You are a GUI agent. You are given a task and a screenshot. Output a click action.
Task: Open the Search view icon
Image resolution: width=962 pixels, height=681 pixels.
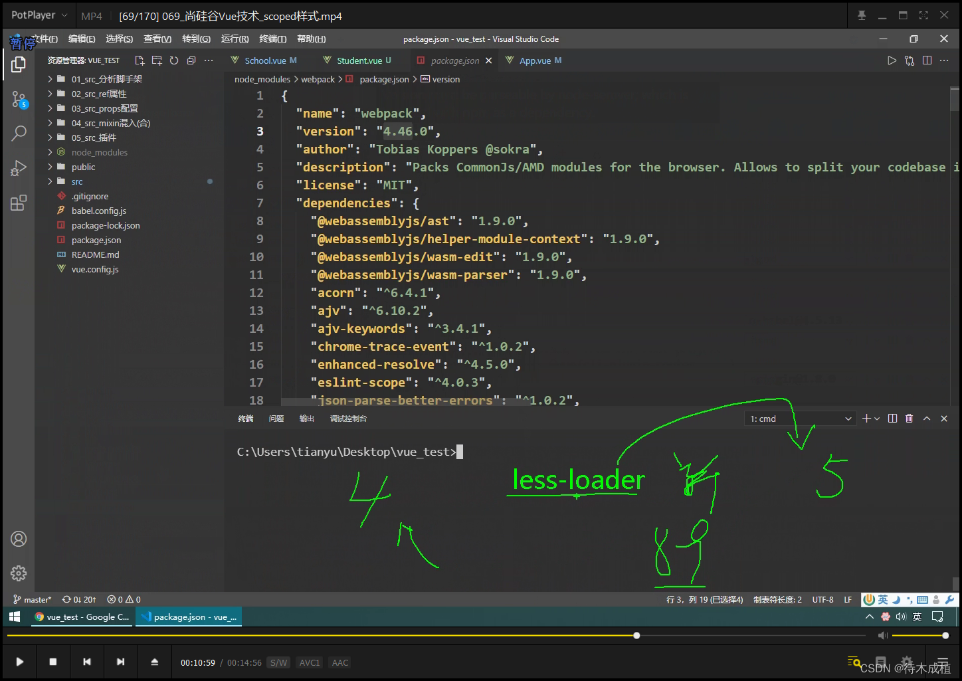coord(19,134)
